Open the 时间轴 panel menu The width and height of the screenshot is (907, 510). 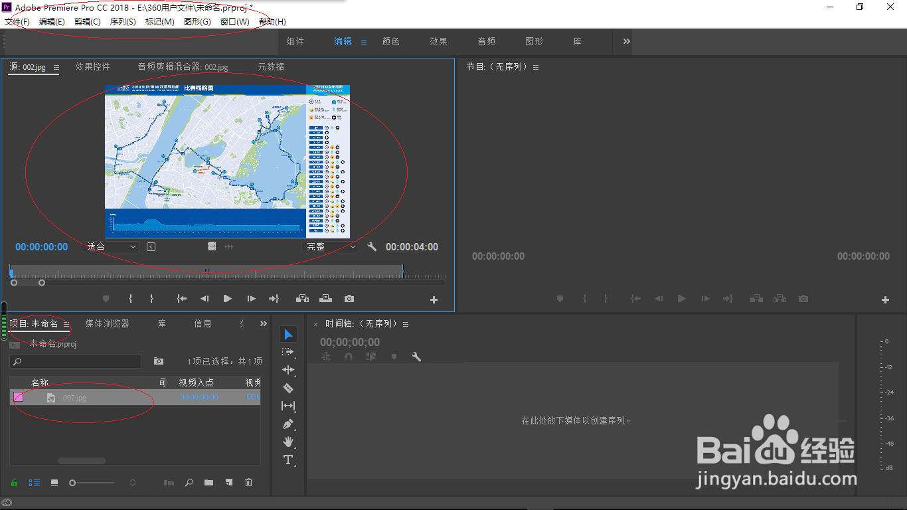[x=406, y=324]
